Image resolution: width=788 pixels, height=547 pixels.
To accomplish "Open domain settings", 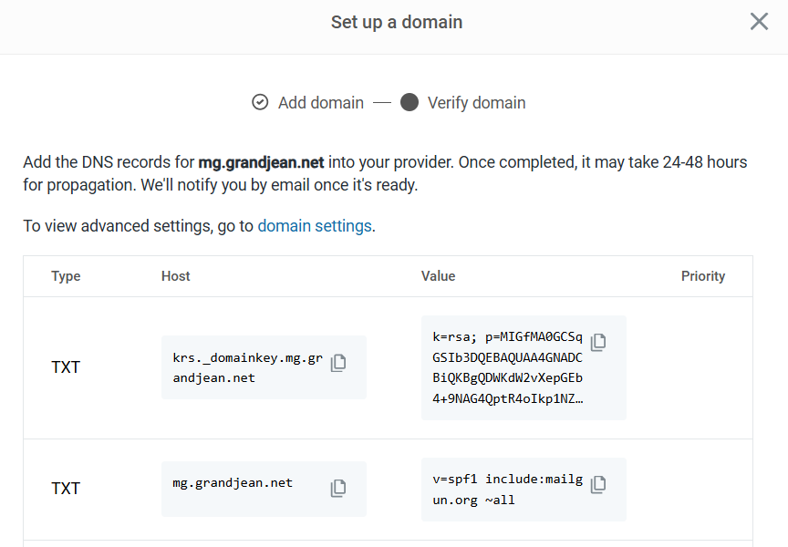I will (314, 225).
